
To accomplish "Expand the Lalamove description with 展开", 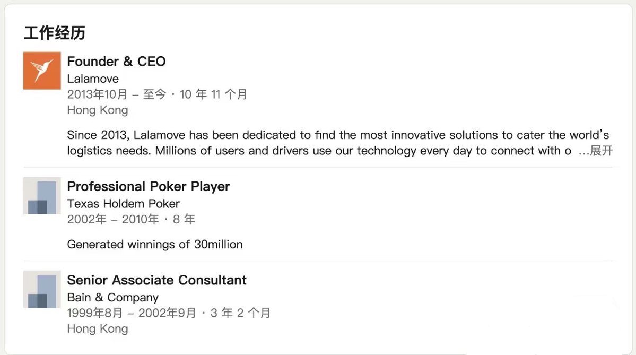I will click(601, 151).
